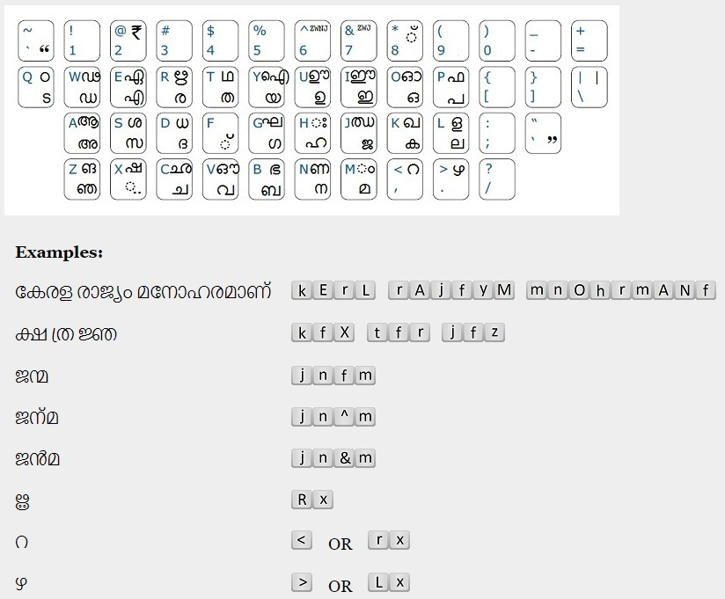The width and height of the screenshot is (725, 599).
Task: Click the z key in second example row
Action: (x=494, y=332)
